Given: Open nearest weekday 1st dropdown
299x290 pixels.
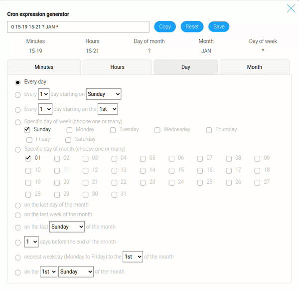Looking at the screenshot, I should (x=133, y=257).
